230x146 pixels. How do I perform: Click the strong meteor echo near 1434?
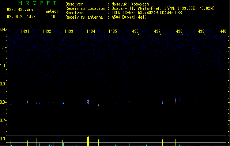click(x=88, y=102)
